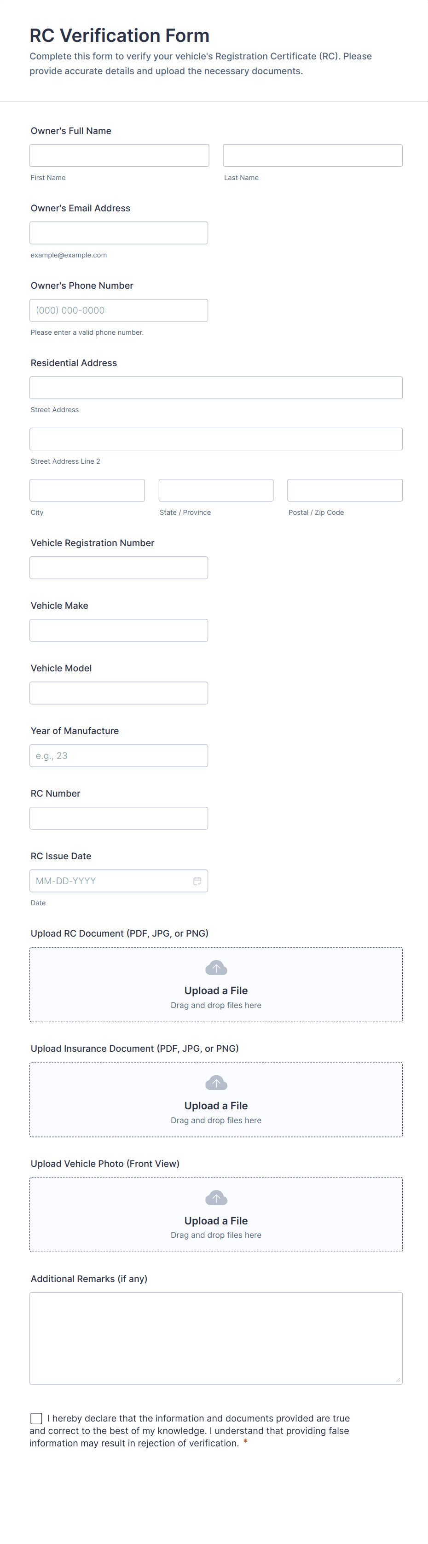Select the Postal / Zip Code field

345,489
